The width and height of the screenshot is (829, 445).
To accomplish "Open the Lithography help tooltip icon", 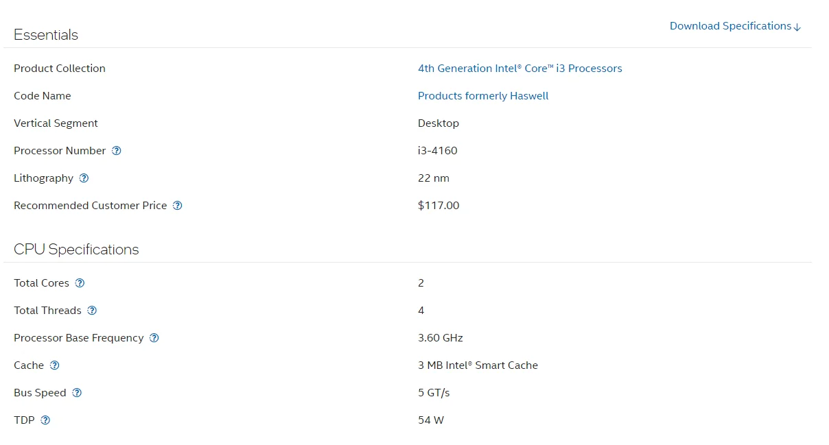I will [x=84, y=178].
